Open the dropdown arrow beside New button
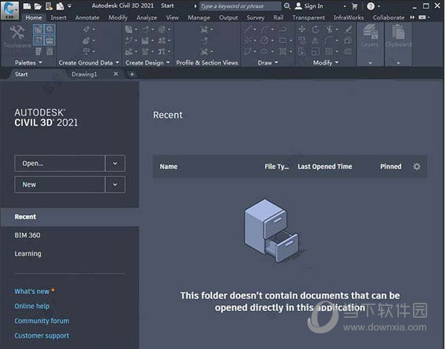 (x=115, y=185)
